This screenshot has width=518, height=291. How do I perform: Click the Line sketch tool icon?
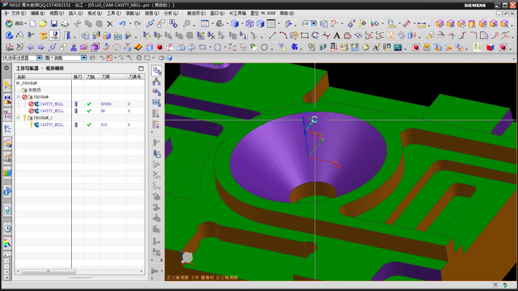coord(272,36)
